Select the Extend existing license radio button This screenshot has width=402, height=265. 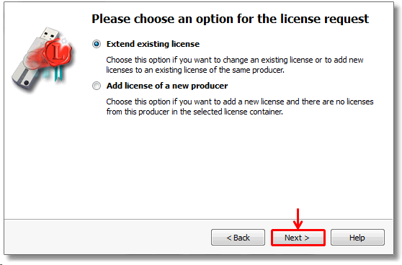[97, 44]
